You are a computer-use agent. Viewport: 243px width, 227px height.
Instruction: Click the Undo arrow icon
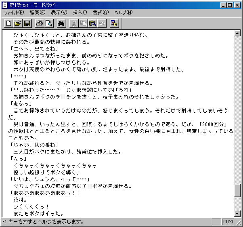tap(101, 23)
